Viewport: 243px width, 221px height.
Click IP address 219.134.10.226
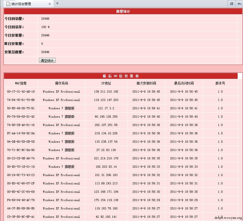click(x=106, y=133)
